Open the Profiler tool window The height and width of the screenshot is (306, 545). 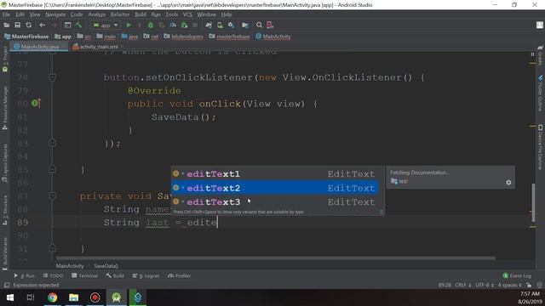(180, 275)
